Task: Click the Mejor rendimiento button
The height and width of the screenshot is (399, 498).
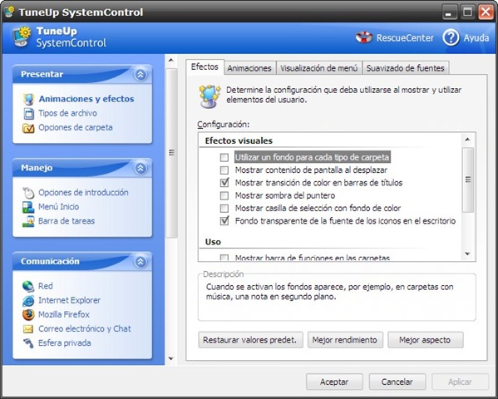Action: point(345,340)
